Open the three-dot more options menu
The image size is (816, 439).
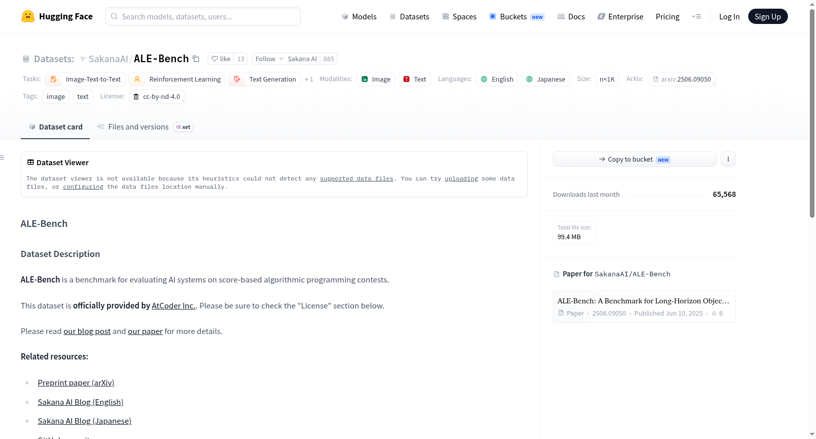coord(728,159)
